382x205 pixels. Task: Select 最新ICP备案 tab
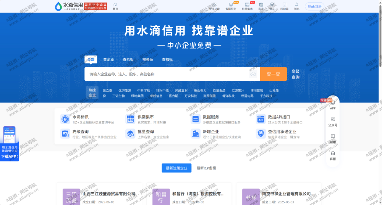(x=206, y=168)
